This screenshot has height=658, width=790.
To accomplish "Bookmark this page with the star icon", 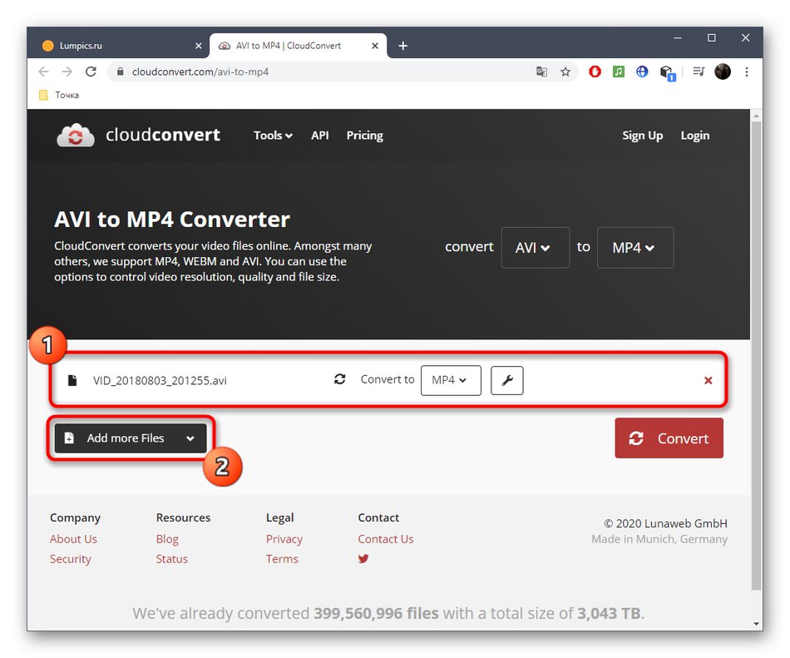I will click(565, 72).
